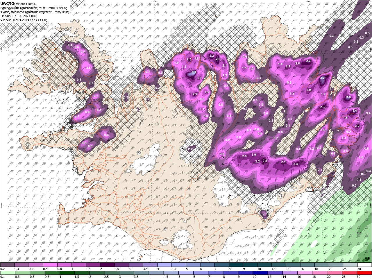The height and width of the screenshot is (279, 372).
Task: Click the 'rigning/skúrir' legend description line
Action: 34,8
